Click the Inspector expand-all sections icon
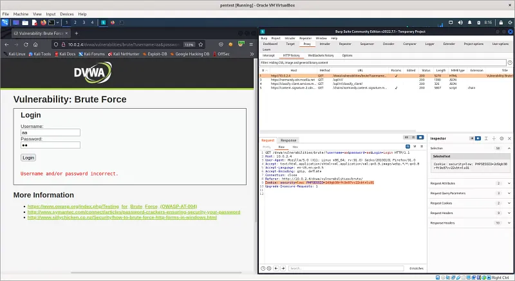The image size is (515, 281). click(486, 138)
